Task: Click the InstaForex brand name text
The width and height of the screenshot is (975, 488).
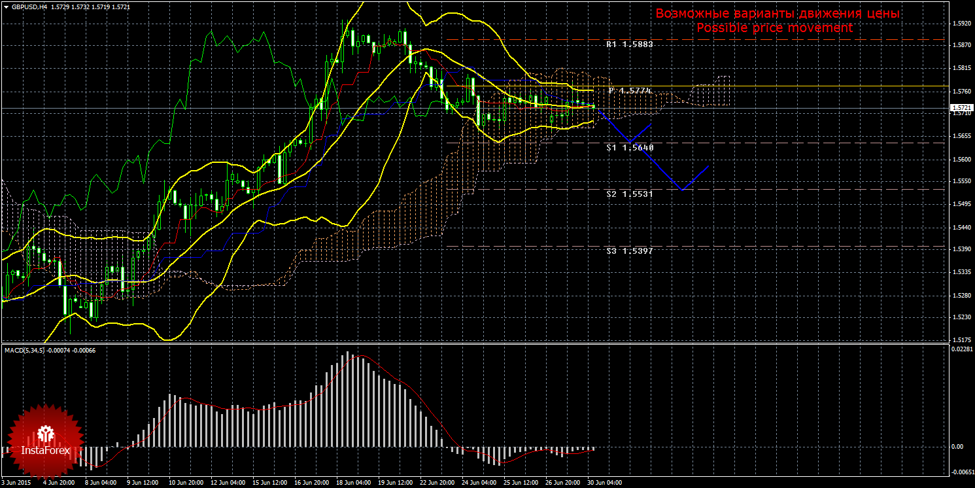Action: pos(45,451)
